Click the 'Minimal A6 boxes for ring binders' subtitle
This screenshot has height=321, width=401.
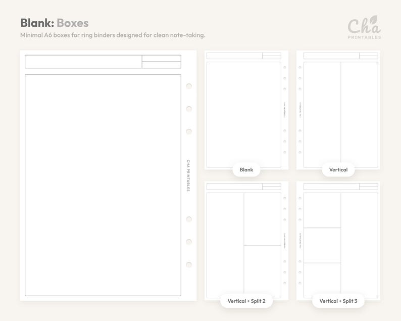tap(113, 35)
